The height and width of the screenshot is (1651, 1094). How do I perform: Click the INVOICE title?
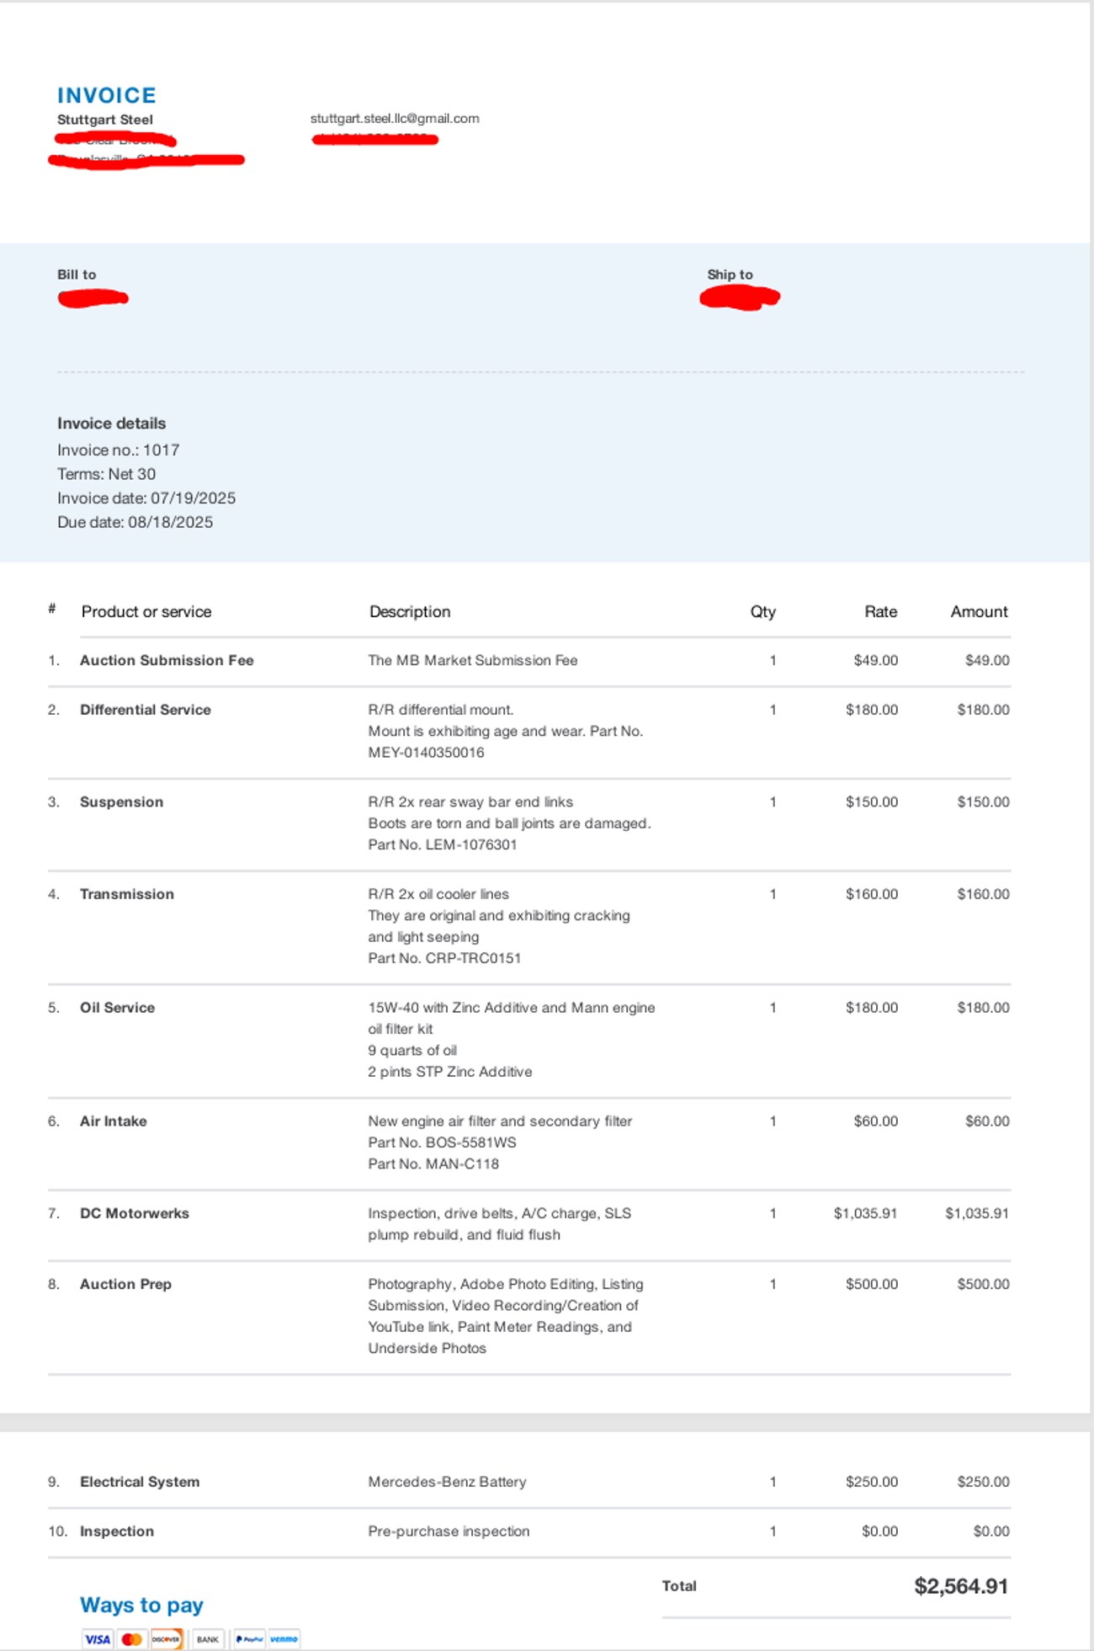pos(107,95)
